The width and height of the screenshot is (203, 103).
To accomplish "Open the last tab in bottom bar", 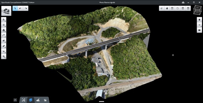I will [x=45, y=100].
